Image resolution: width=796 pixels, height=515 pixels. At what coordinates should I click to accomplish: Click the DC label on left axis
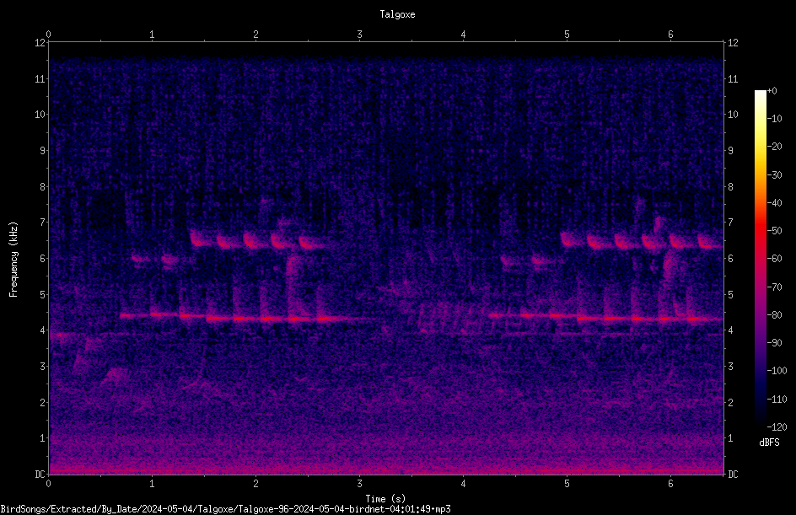40,474
